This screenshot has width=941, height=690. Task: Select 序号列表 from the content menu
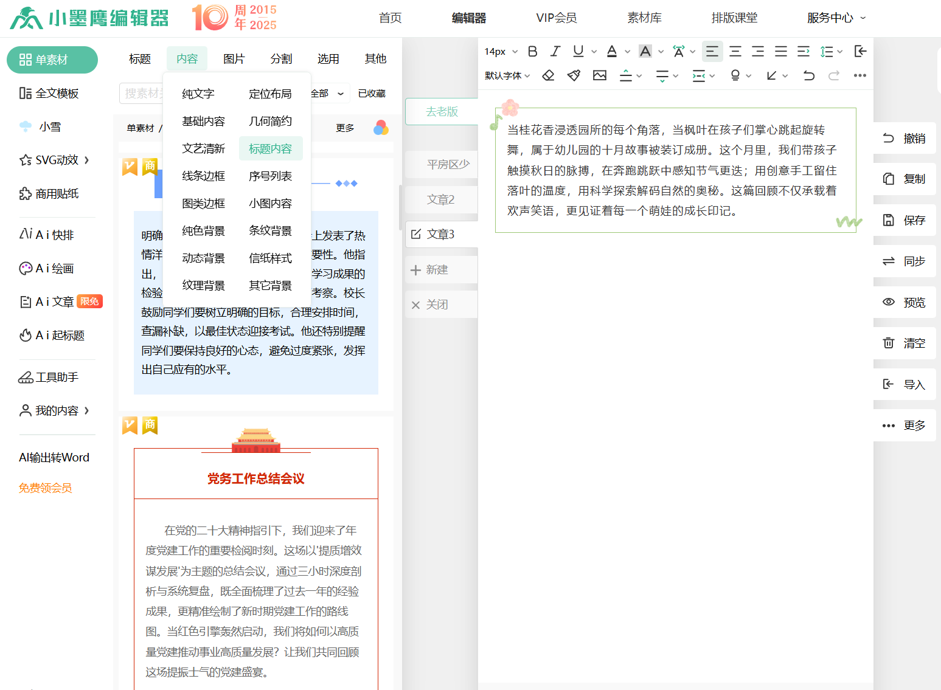tap(271, 176)
